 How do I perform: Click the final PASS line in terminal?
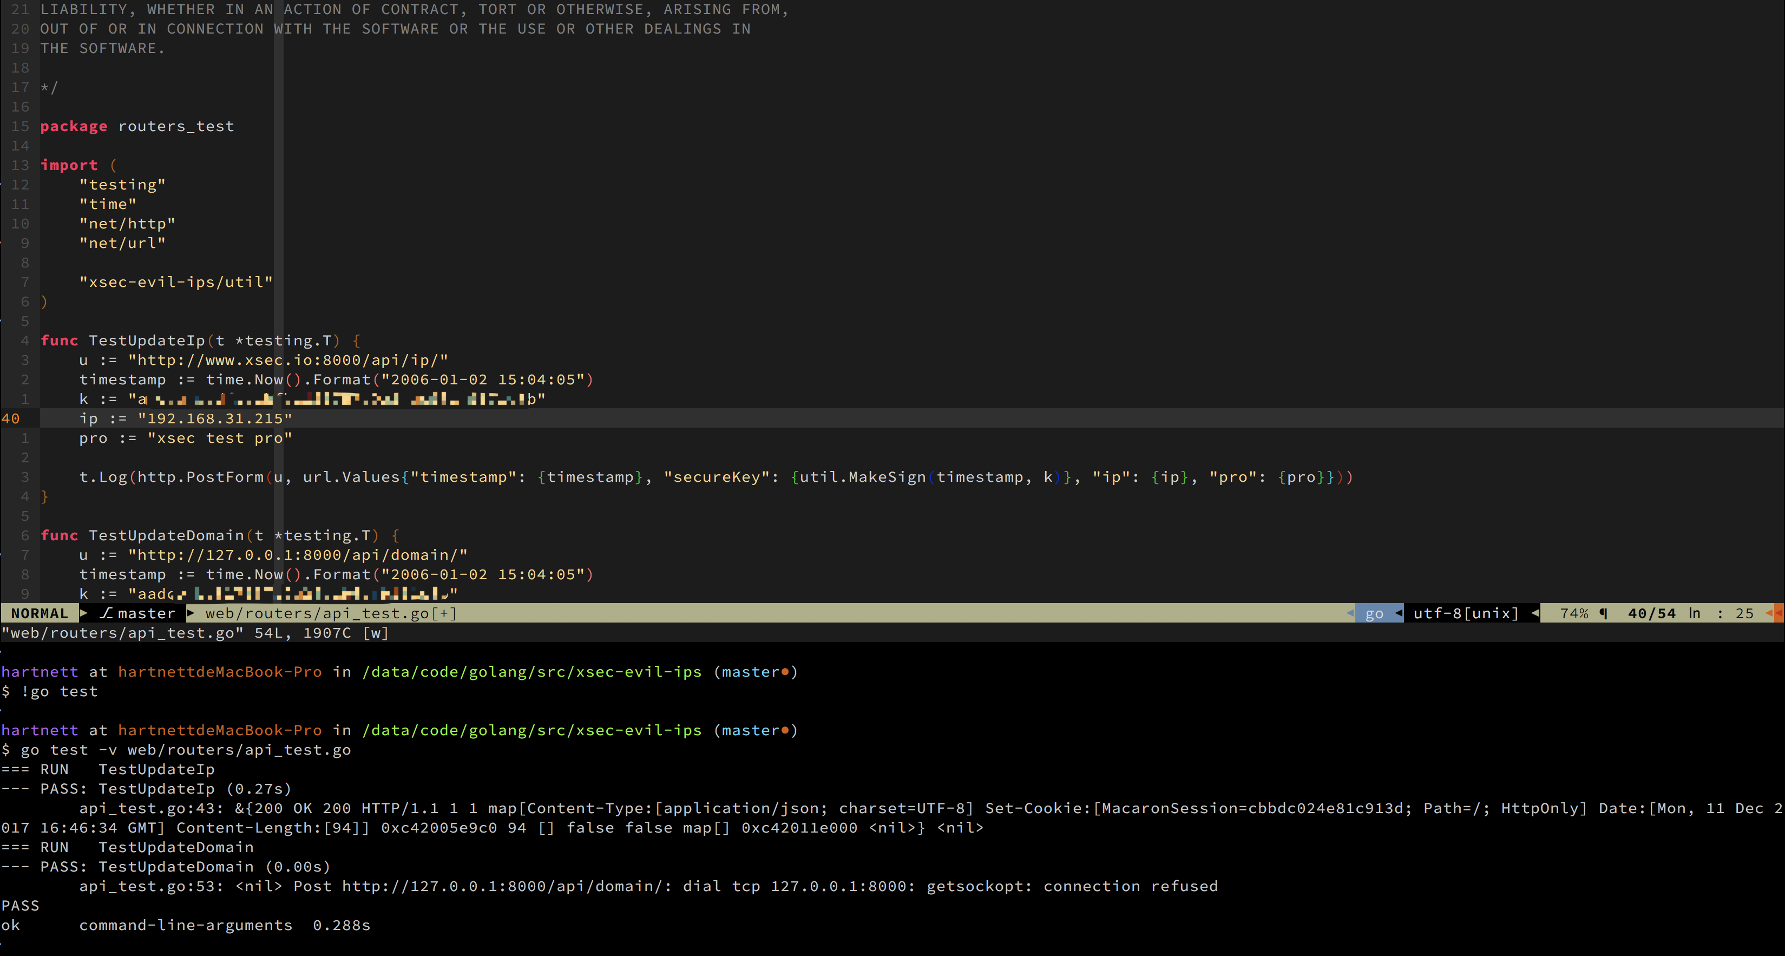(x=20, y=906)
